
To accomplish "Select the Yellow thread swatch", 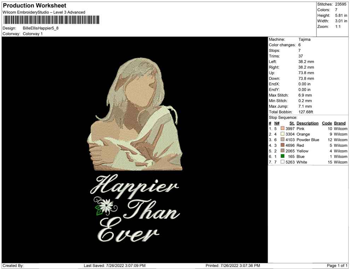I will 282,151.
